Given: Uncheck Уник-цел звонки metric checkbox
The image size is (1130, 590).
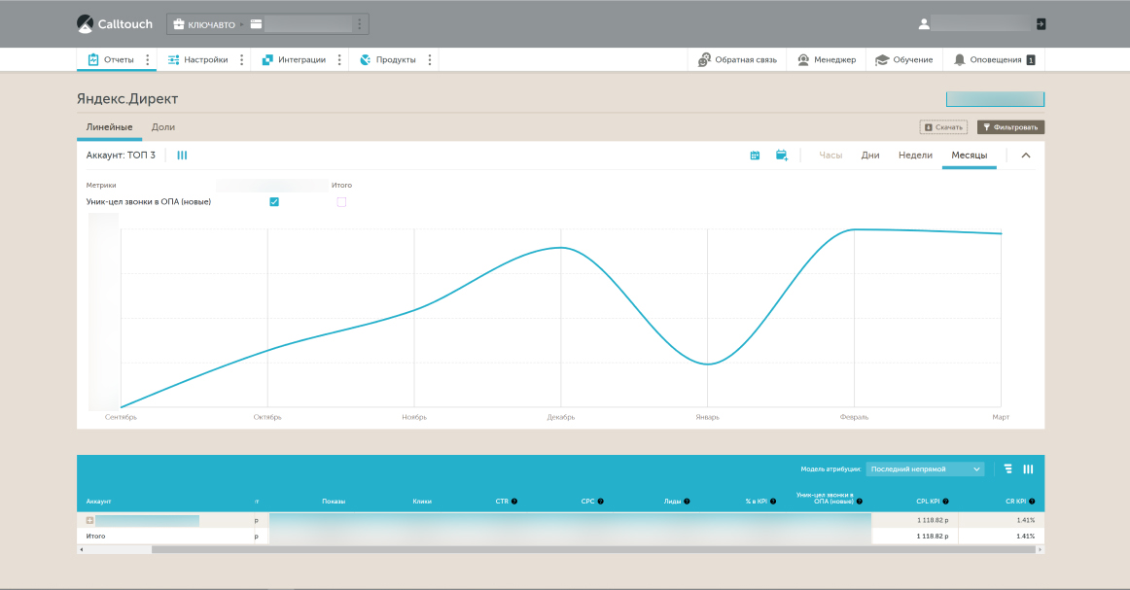Looking at the screenshot, I should point(274,202).
